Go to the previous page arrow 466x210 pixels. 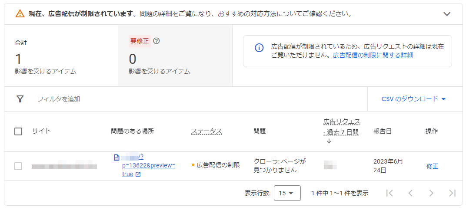pyautogui.click(x=410, y=193)
